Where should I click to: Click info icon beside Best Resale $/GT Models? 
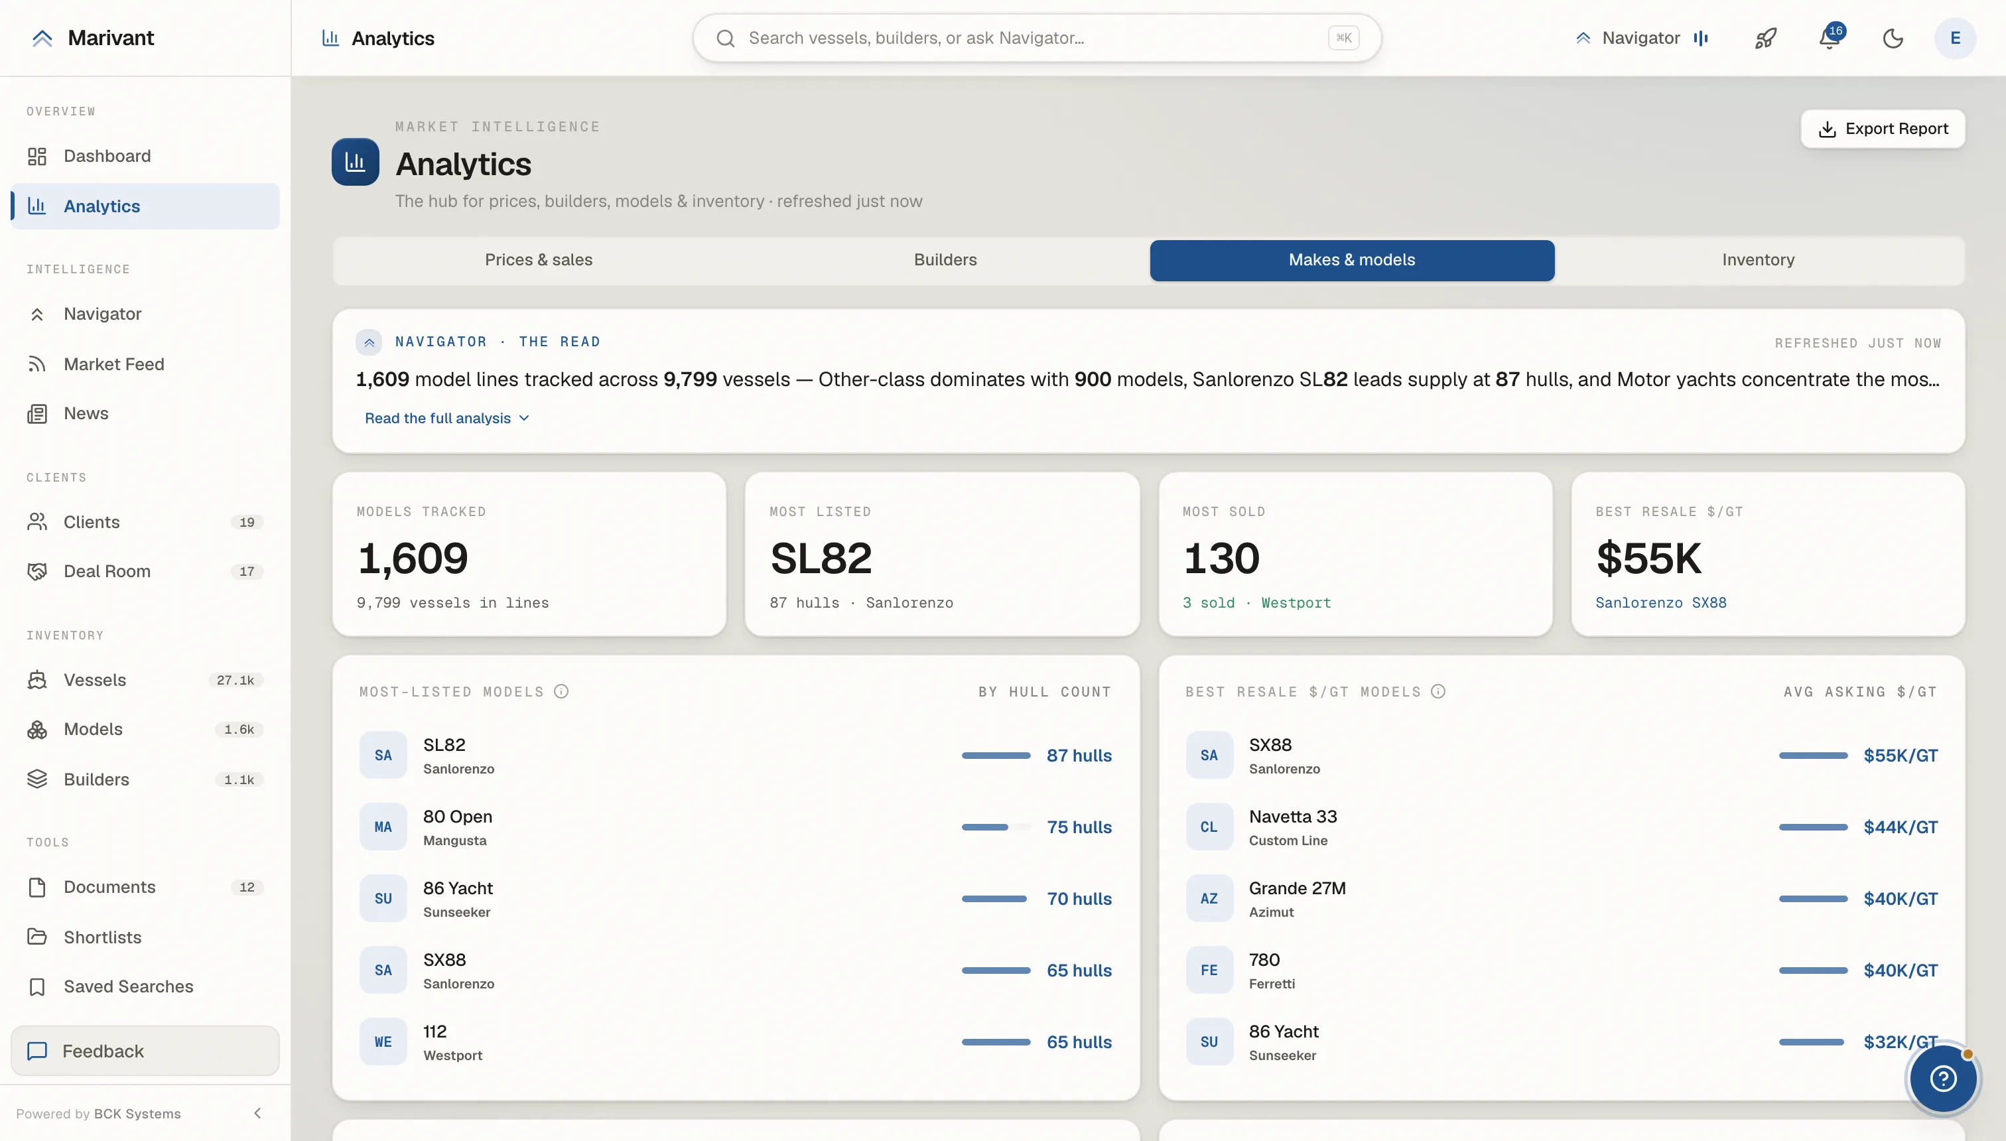[x=1438, y=691]
